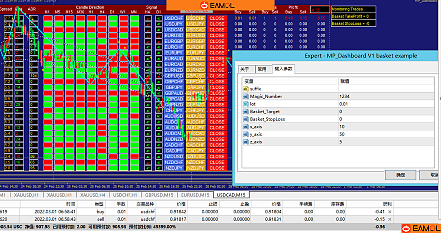Click the x_axis parameter icon
Viewport: 441px width, 233px height.
tap(246, 127)
